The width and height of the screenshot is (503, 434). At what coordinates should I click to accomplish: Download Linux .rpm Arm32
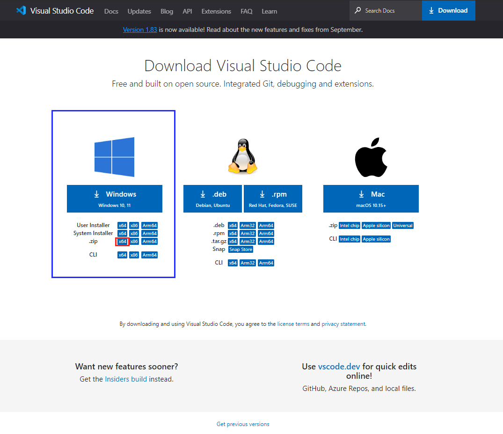pos(248,233)
